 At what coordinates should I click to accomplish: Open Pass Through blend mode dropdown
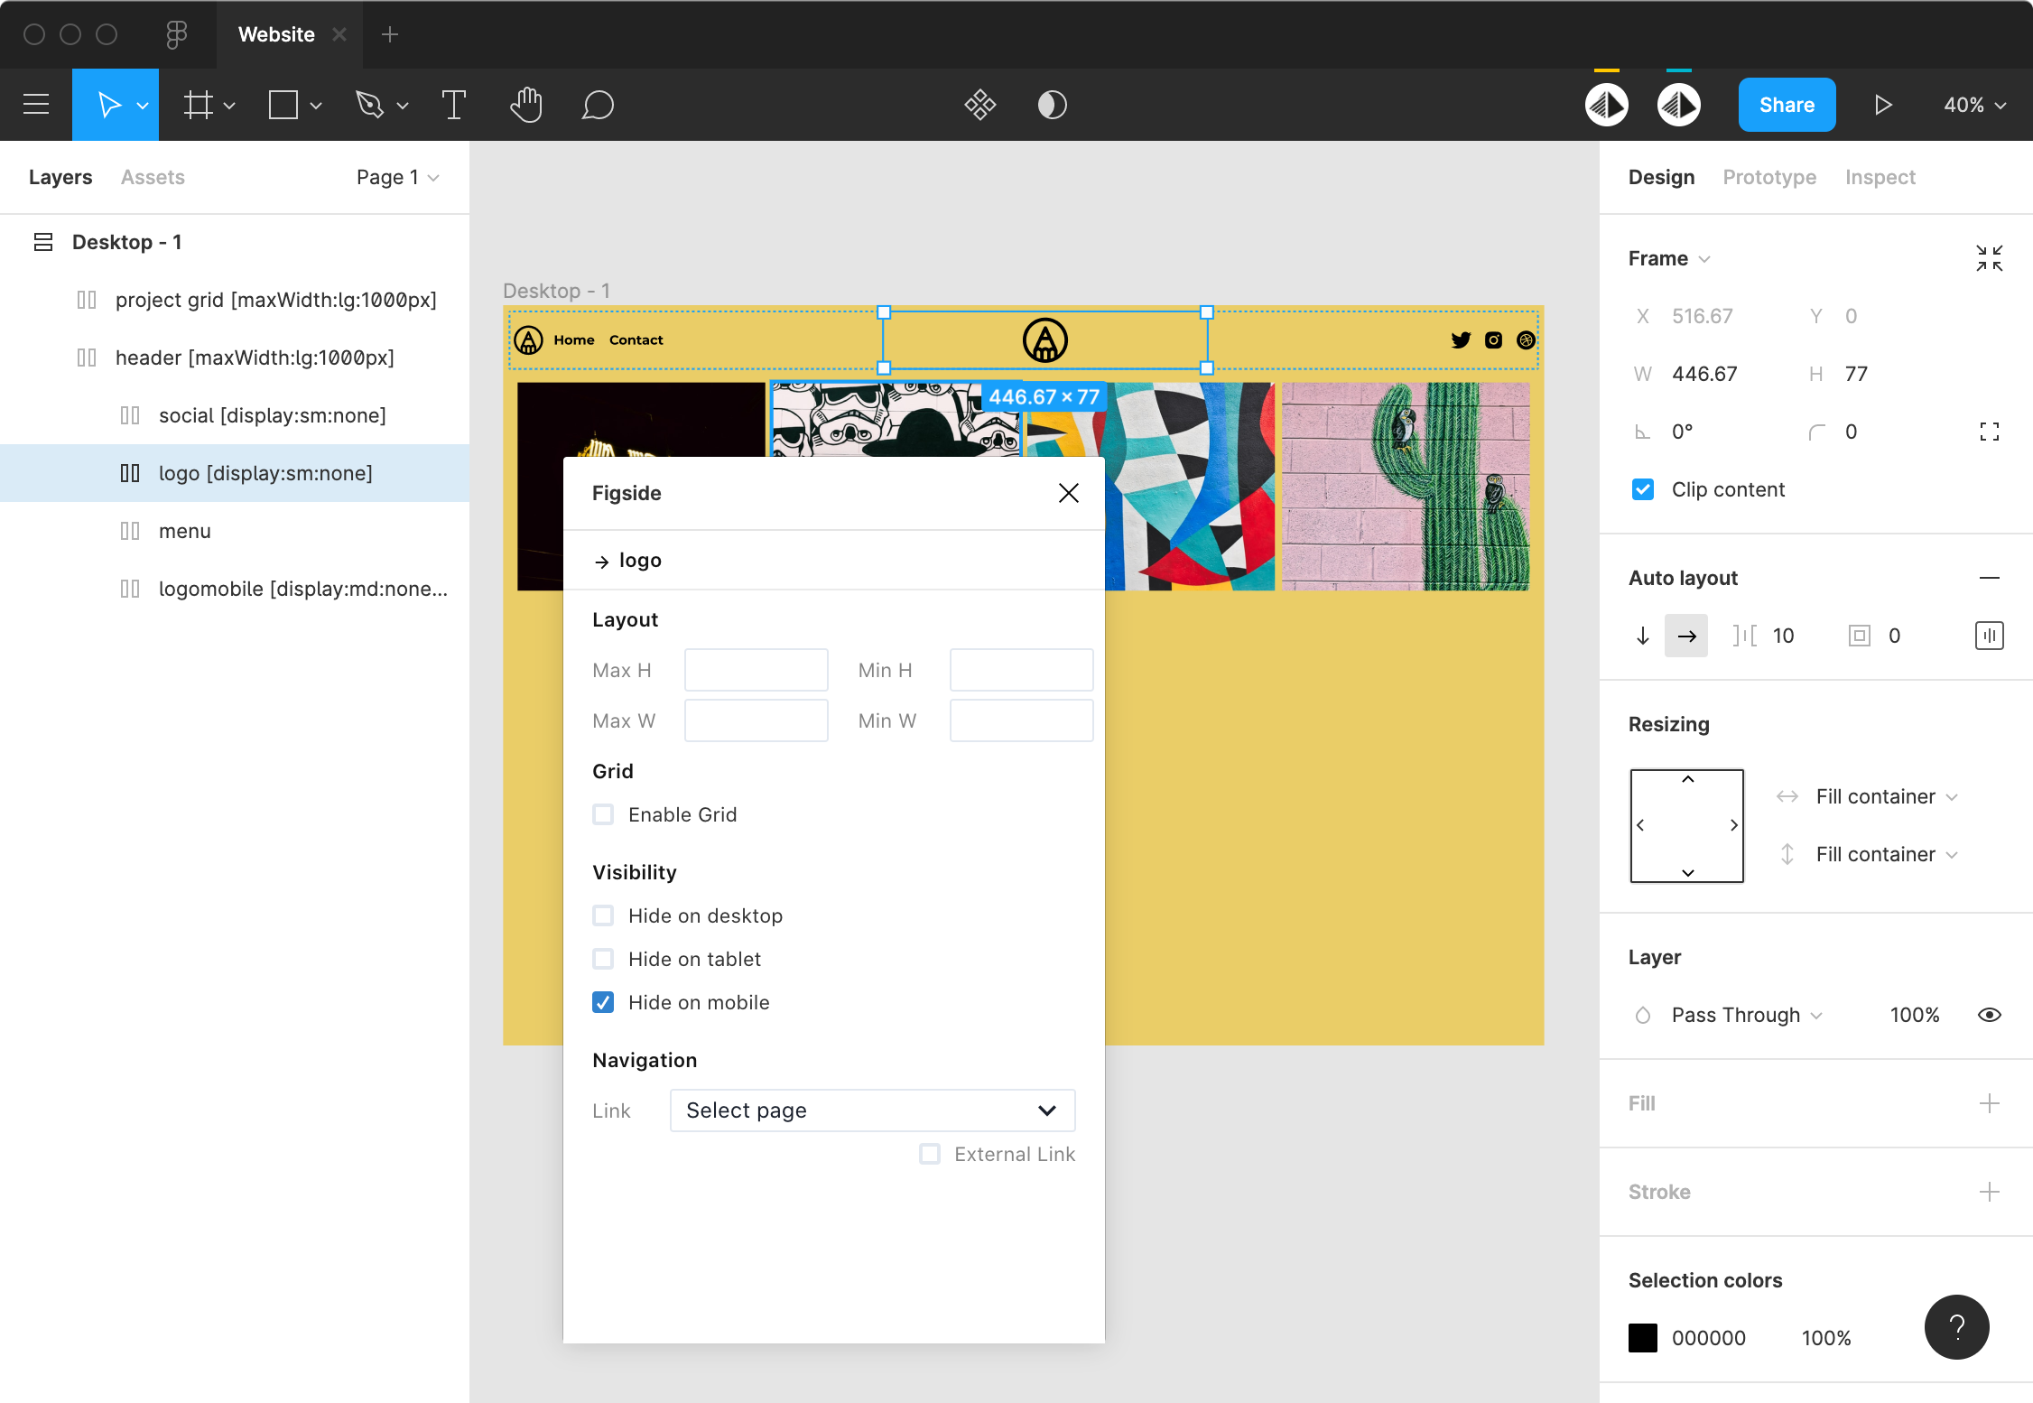coord(1747,1015)
